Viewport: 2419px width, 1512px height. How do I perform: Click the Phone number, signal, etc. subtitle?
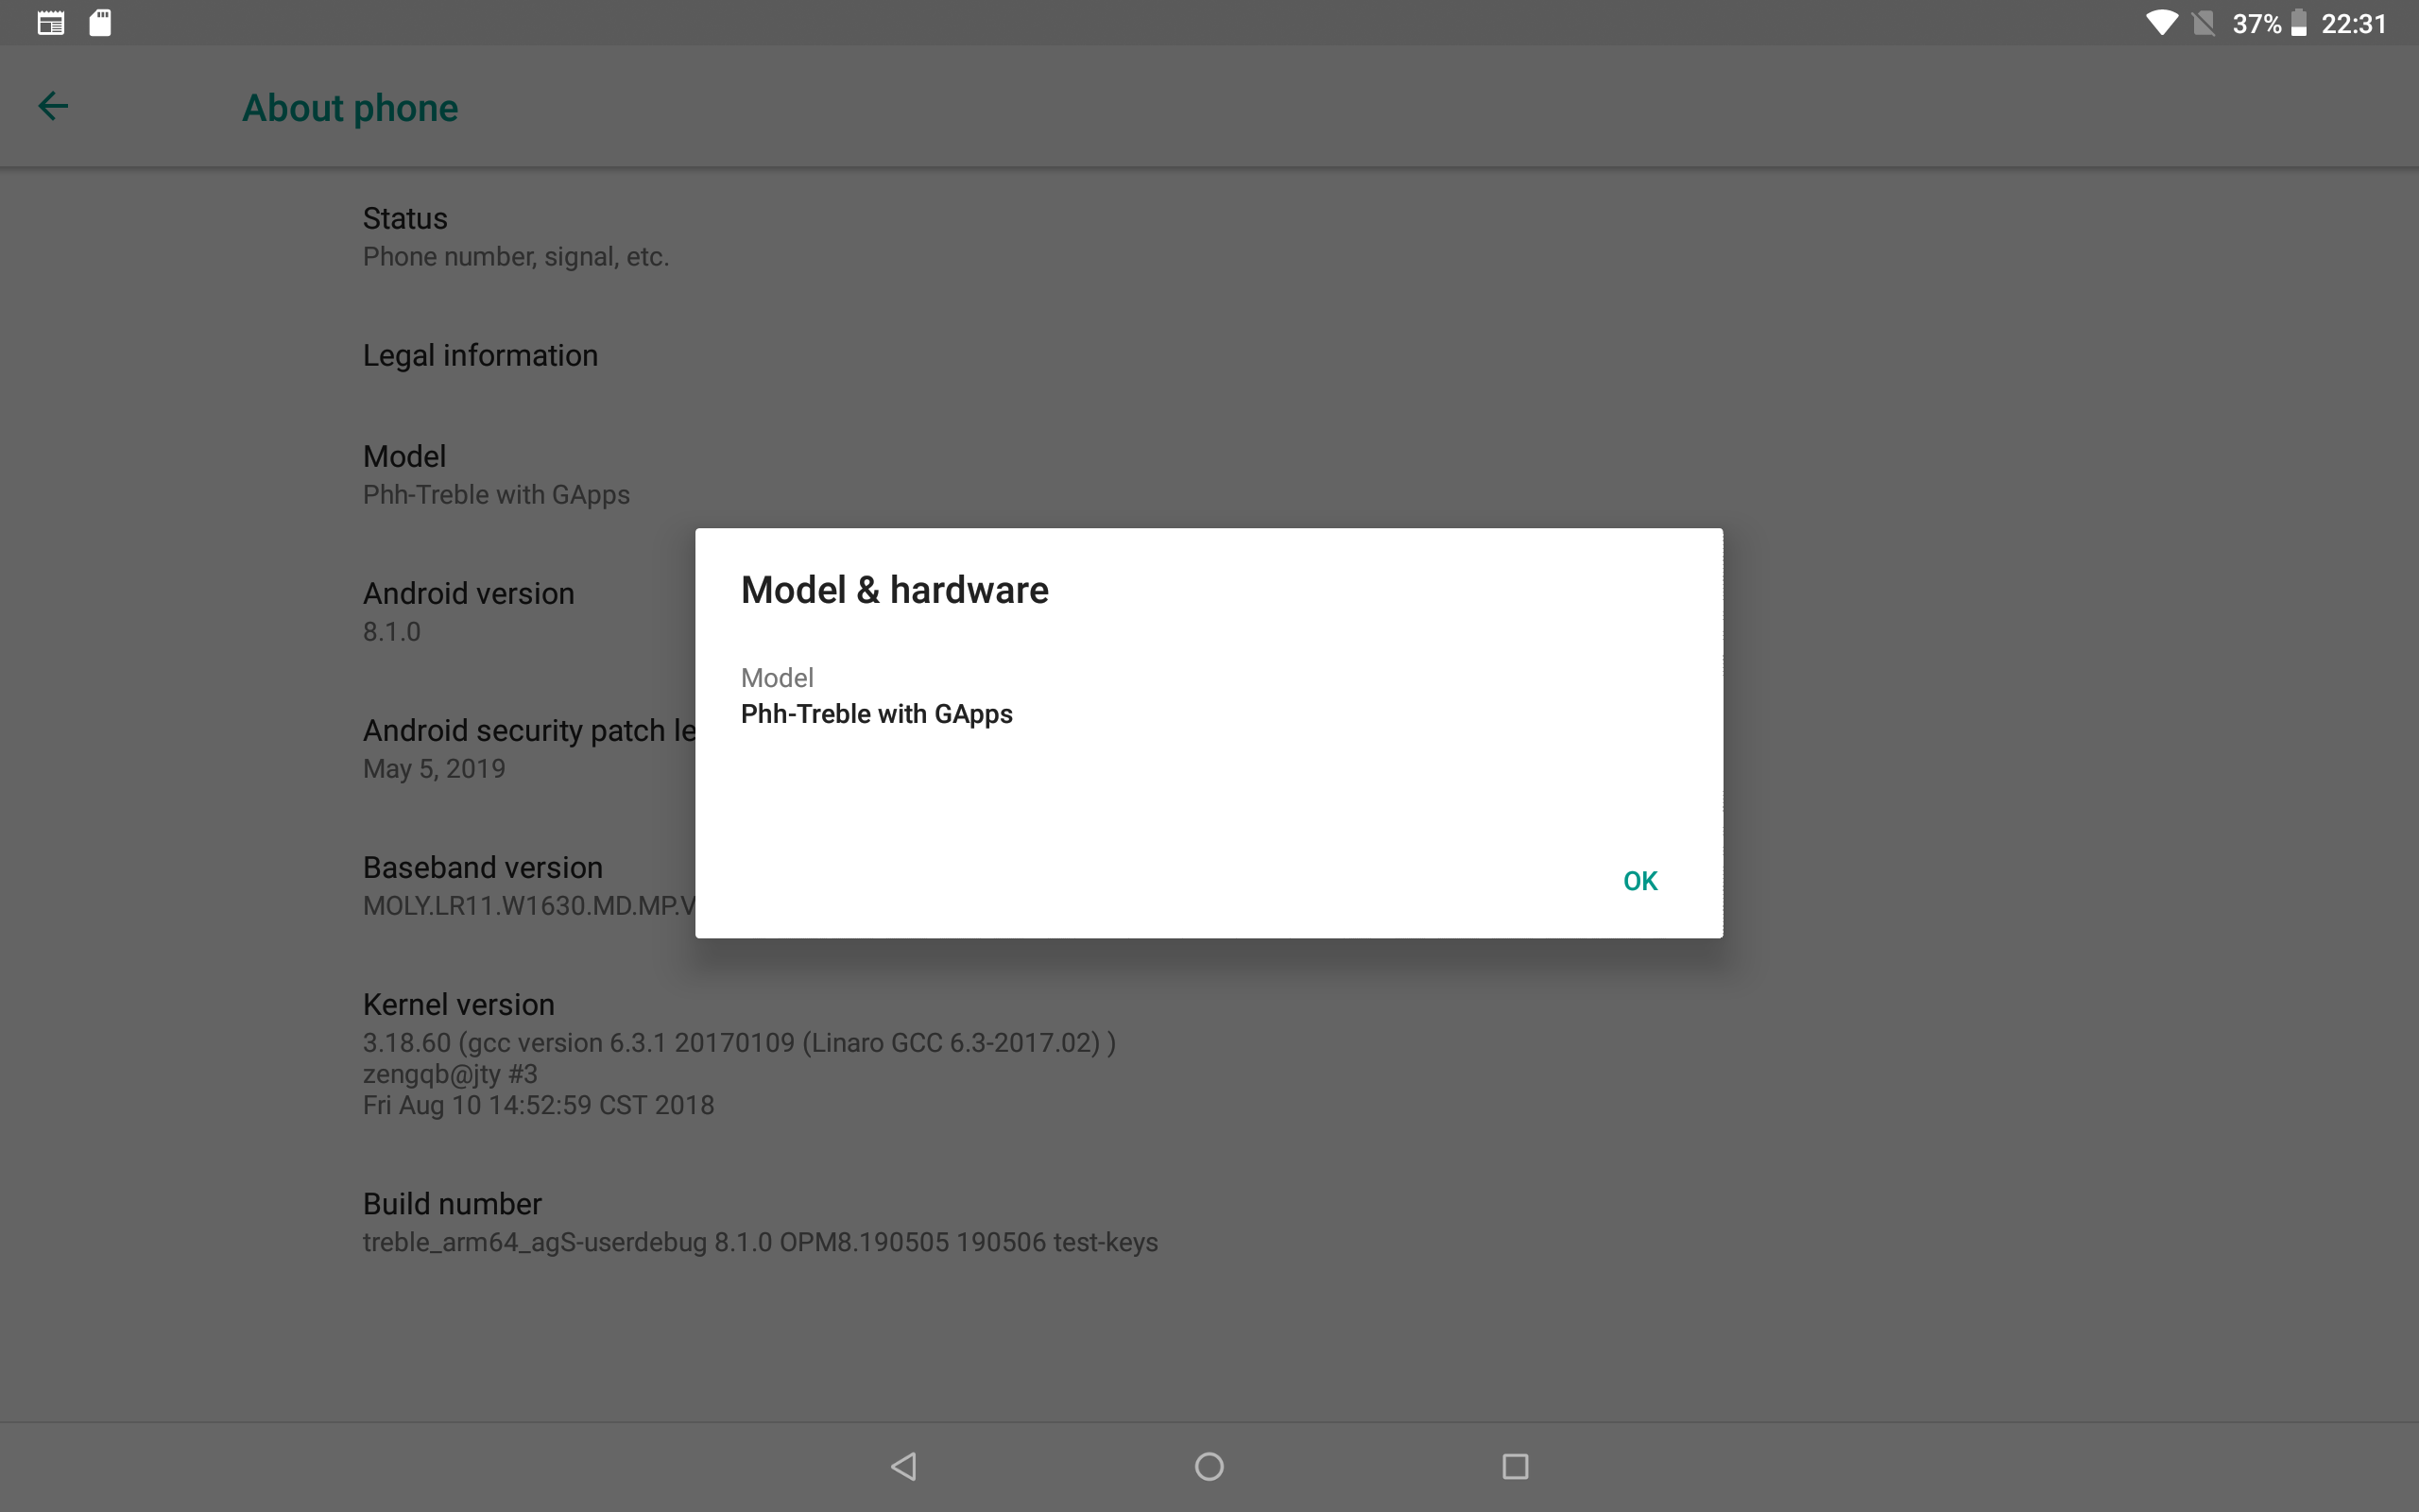click(516, 257)
